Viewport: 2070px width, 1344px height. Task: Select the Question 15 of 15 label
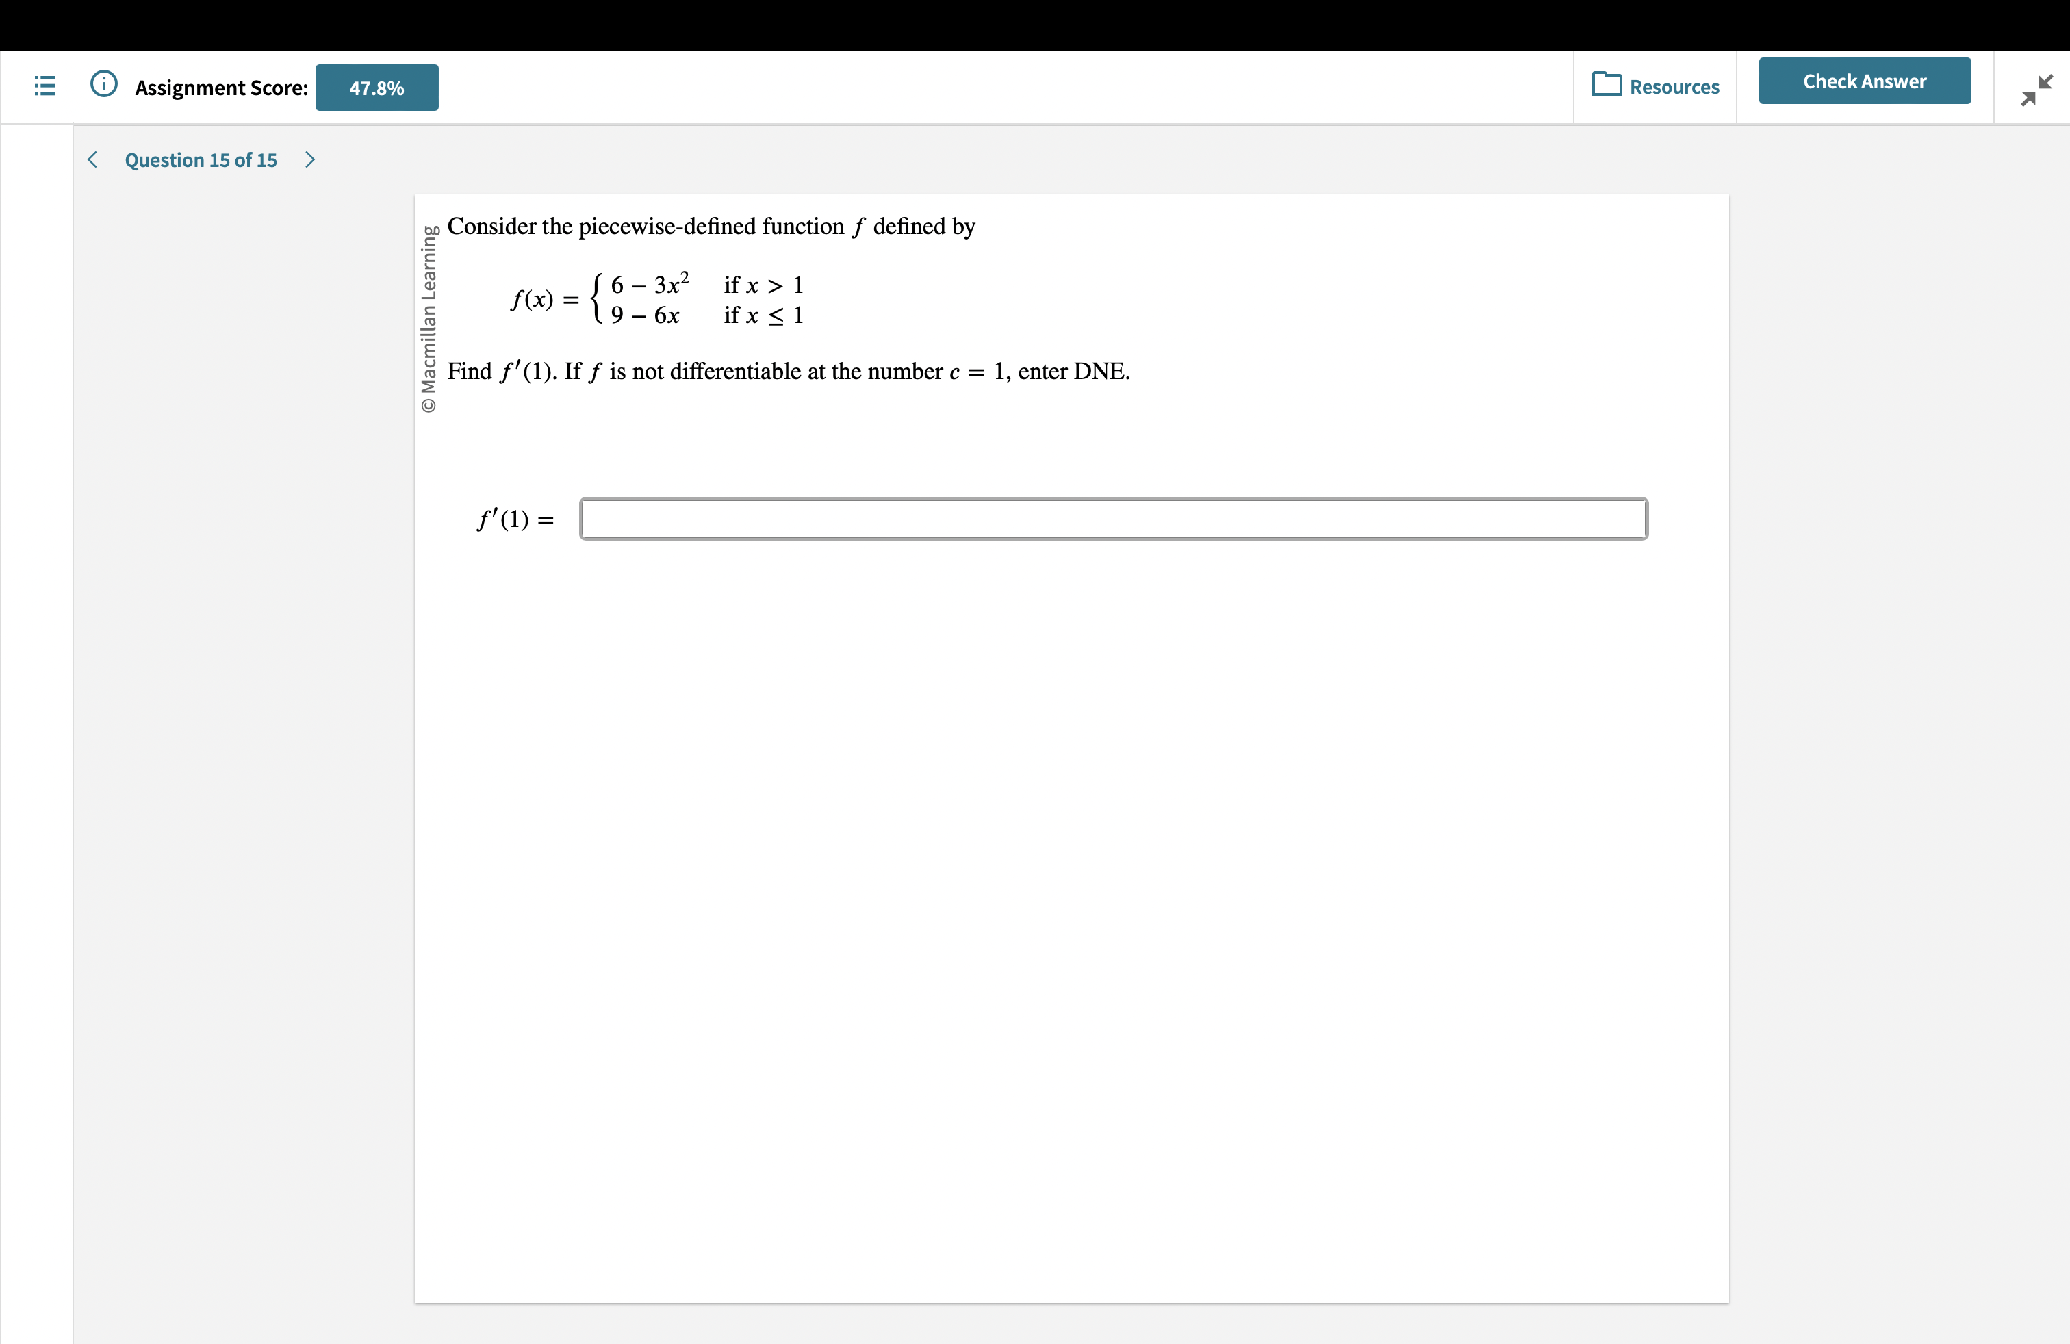click(x=200, y=160)
